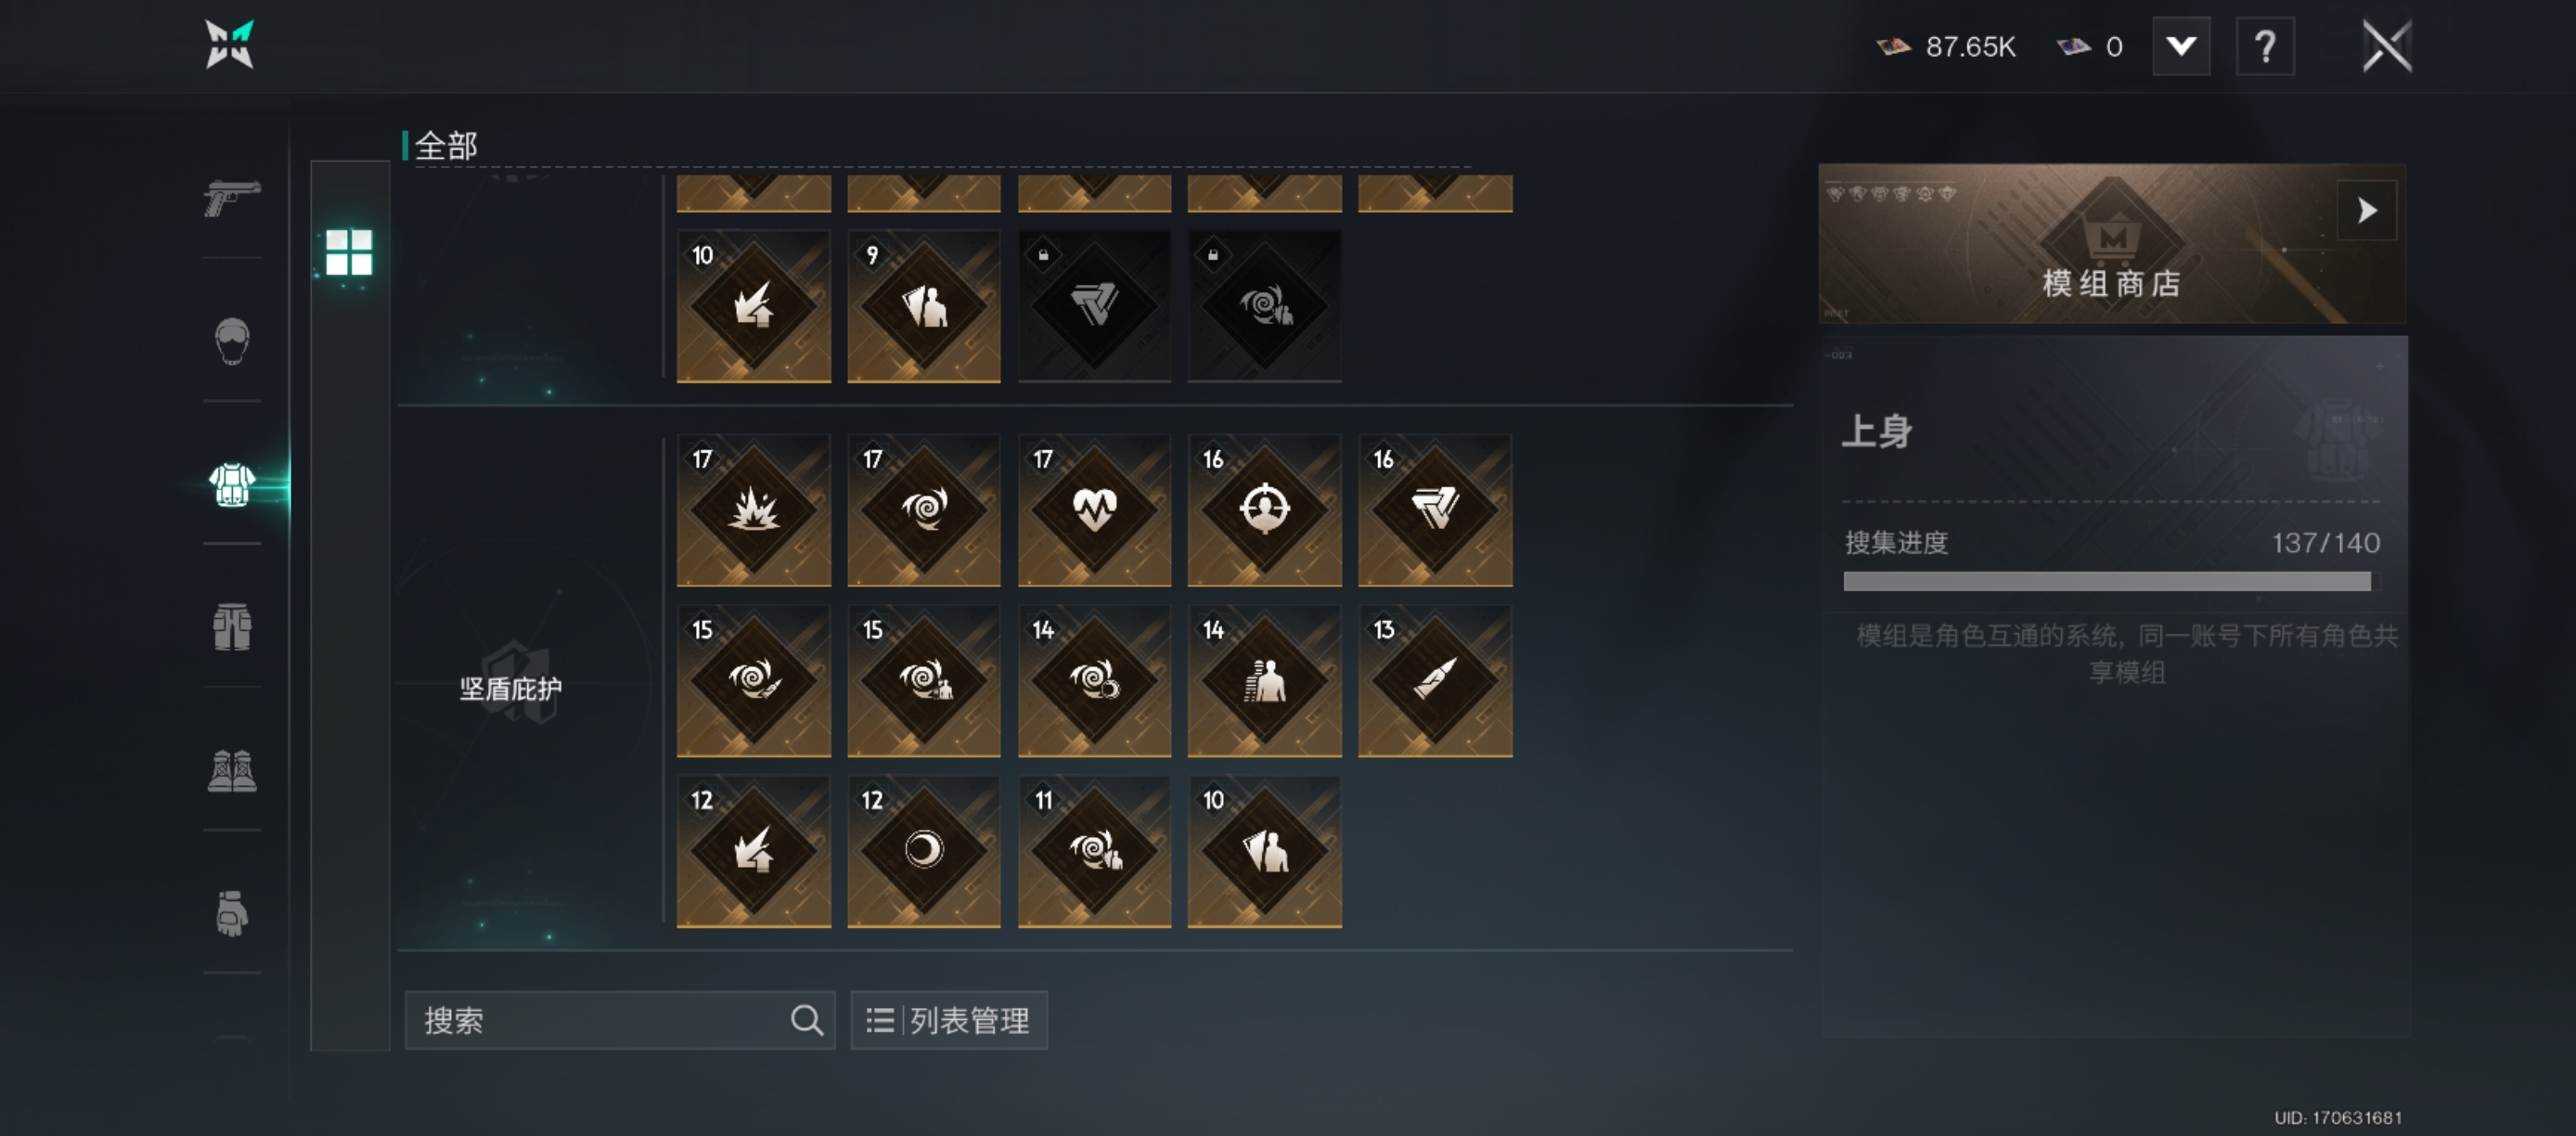Expand the currency dropdown arrow
The width and height of the screenshot is (2576, 1136).
click(x=2181, y=46)
